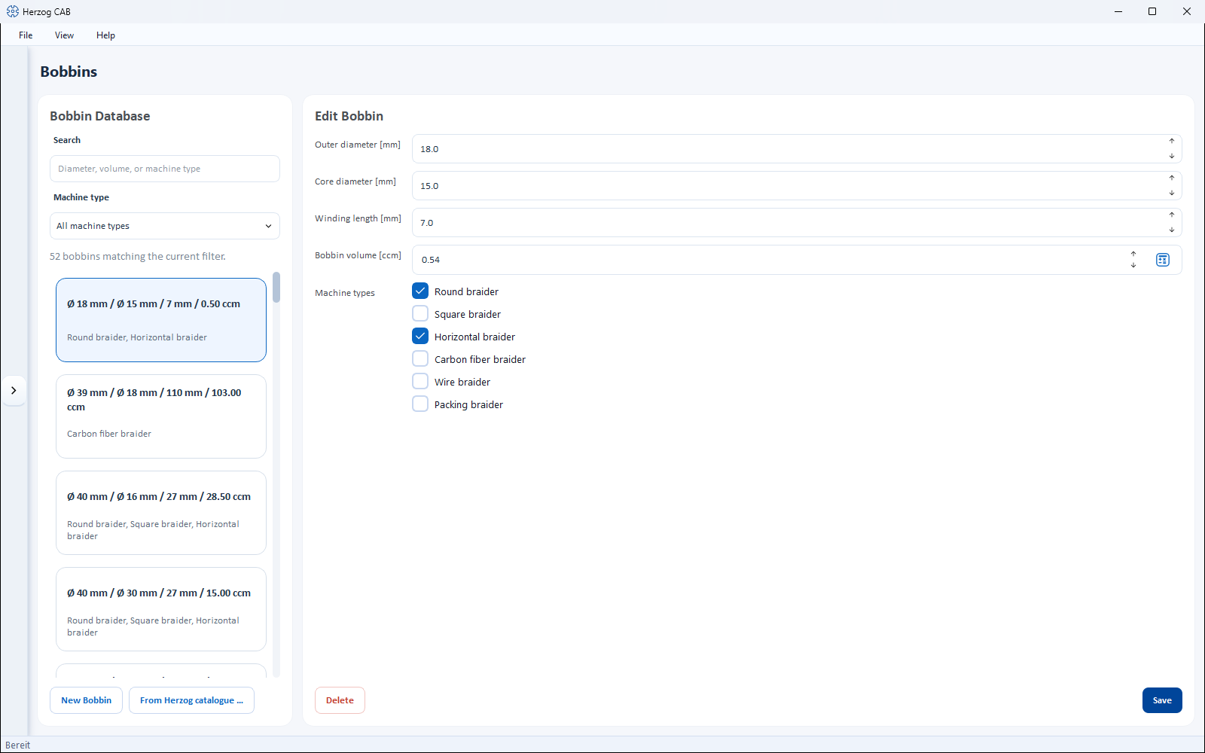Select the Ø 40 mm / 15.00 ccm bobbin
The image size is (1205, 753).
point(161,609)
